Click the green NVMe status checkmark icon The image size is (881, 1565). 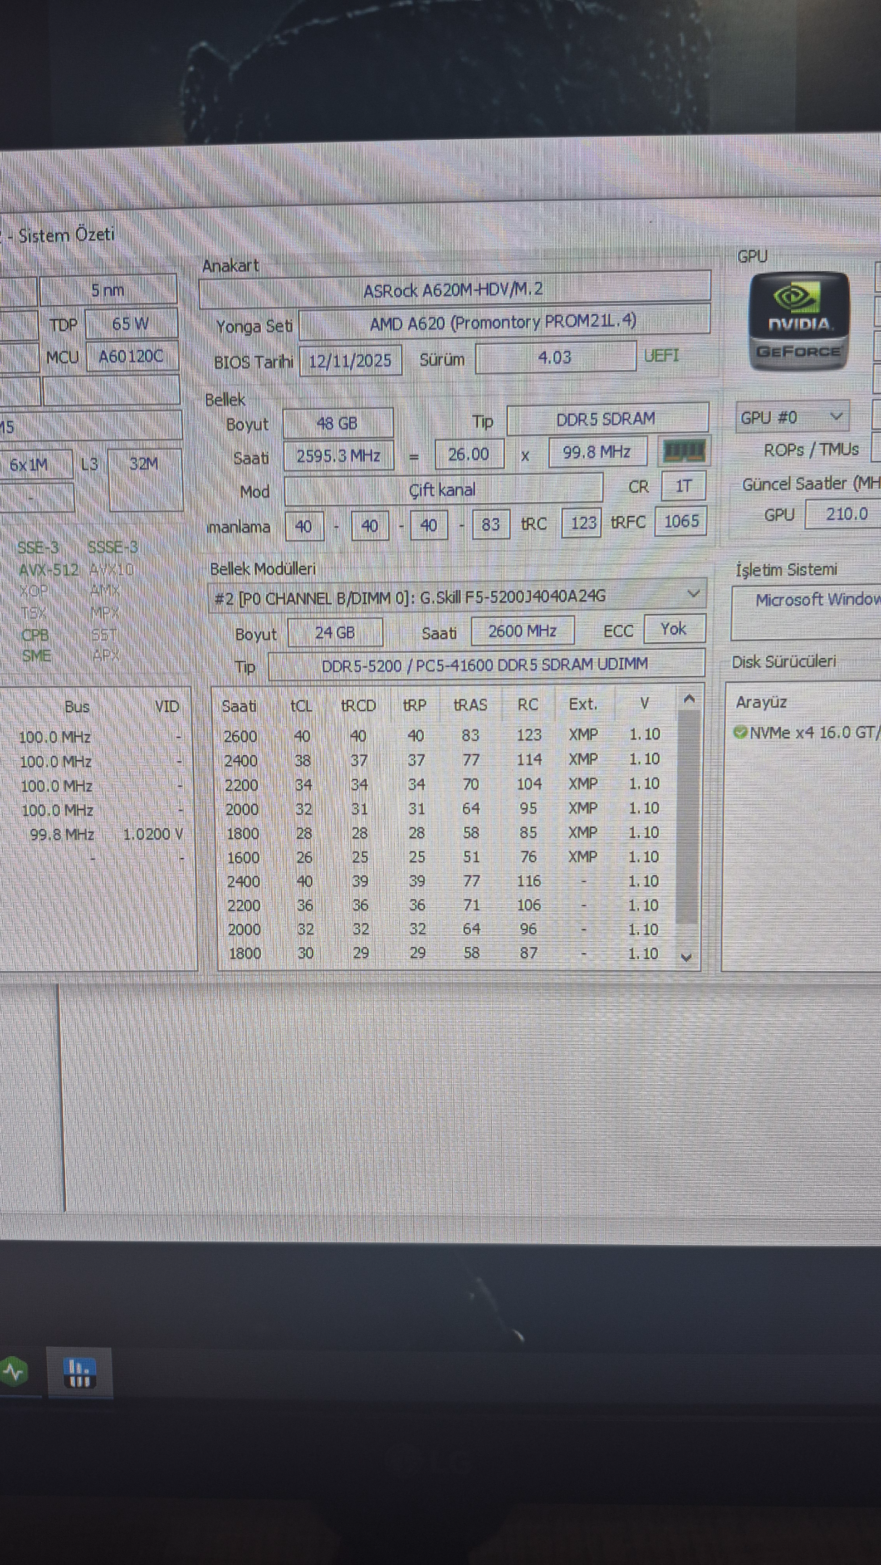pos(740,733)
